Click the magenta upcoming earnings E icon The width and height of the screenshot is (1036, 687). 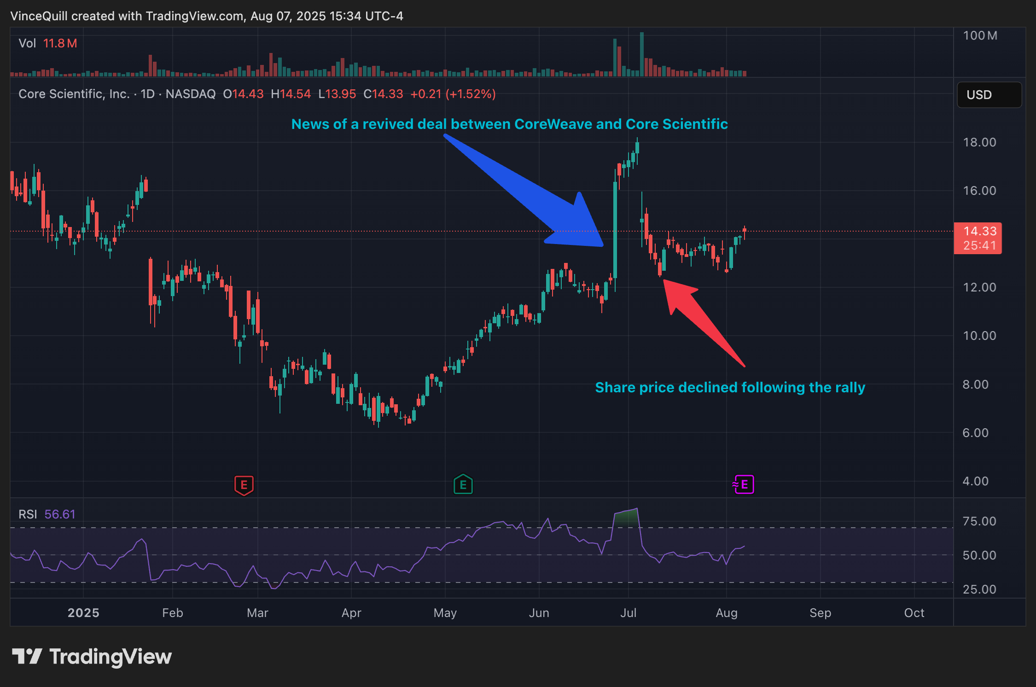pos(743,484)
